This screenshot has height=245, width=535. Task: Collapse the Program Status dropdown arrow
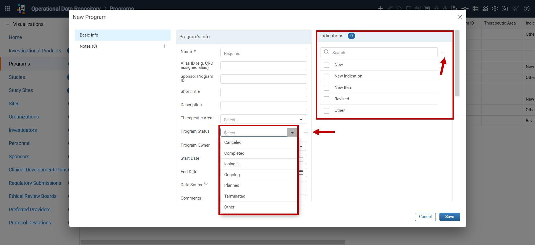(292, 132)
